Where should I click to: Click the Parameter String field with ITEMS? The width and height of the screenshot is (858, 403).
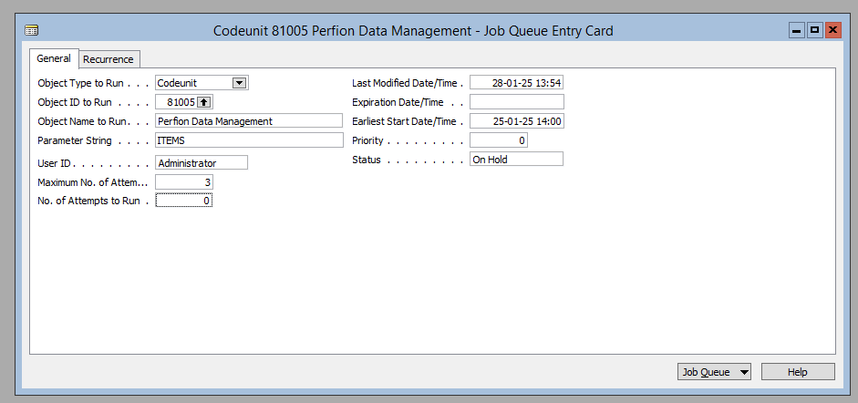pyautogui.click(x=249, y=140)
